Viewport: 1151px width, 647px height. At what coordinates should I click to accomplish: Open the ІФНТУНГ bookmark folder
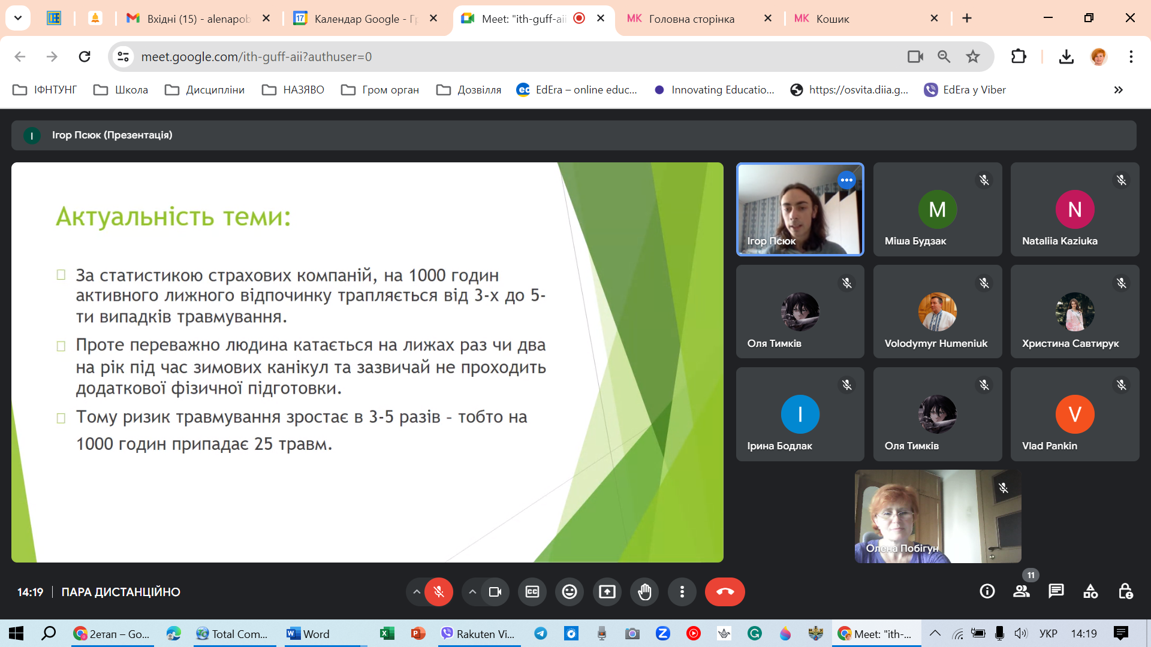pos(45,90)
